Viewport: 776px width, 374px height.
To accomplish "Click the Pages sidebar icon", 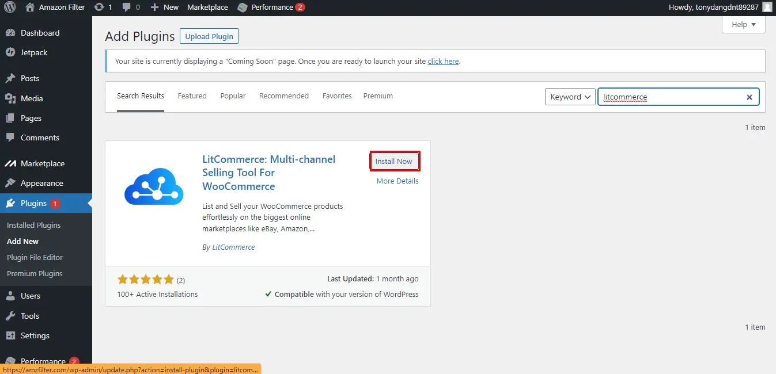I will pos(10,118).
